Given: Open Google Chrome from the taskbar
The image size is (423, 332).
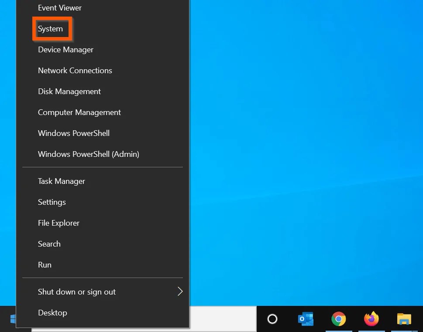Looking at the screenshot, I should click(339, 319).
